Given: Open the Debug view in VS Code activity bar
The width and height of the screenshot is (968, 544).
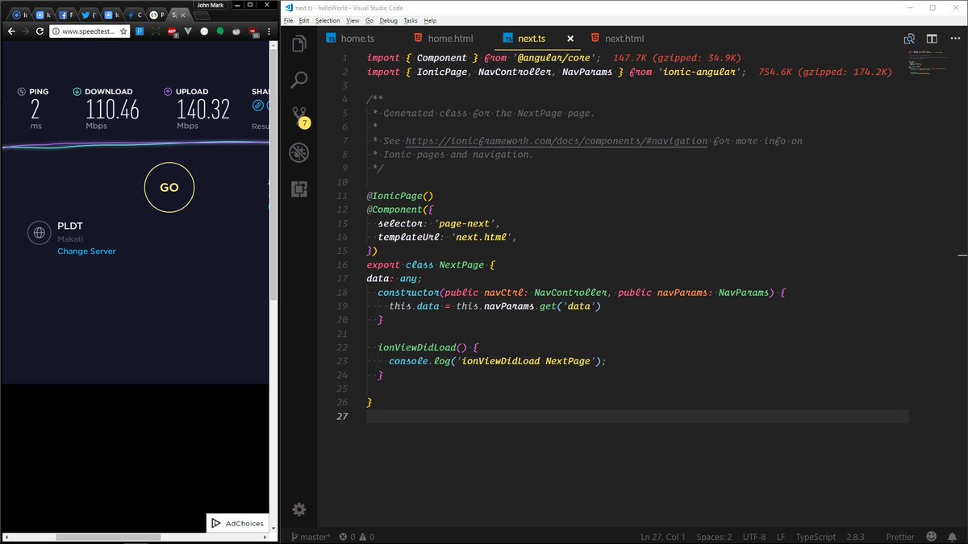Looking at the screenshot, I should pyautogui.click(x=299, y=152).
